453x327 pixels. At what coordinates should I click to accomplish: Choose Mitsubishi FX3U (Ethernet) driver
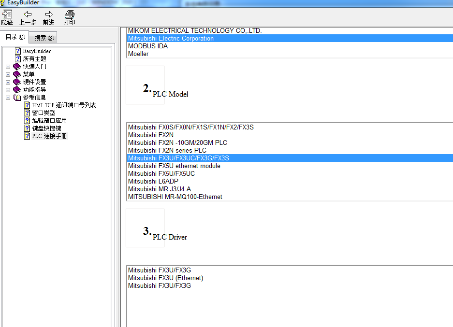pyautogui.click(x=165, y=278)
